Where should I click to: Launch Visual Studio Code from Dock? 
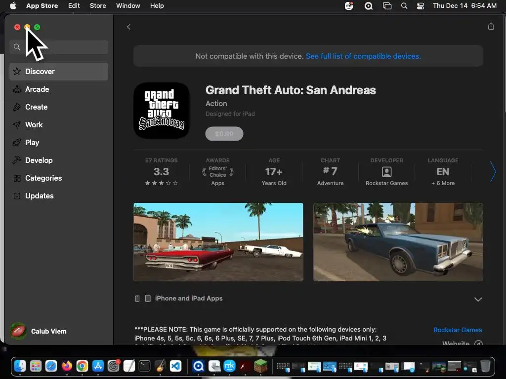point(175,366)
